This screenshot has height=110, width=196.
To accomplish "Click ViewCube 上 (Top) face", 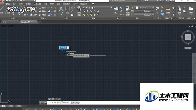I will pos(188,37).
